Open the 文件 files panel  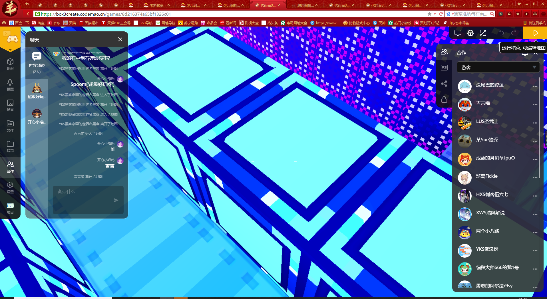click(10, 126)
